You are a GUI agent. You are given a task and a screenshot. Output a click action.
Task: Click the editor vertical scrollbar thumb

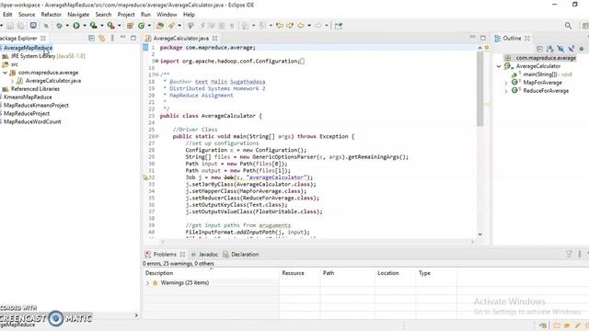click(479, 89)
